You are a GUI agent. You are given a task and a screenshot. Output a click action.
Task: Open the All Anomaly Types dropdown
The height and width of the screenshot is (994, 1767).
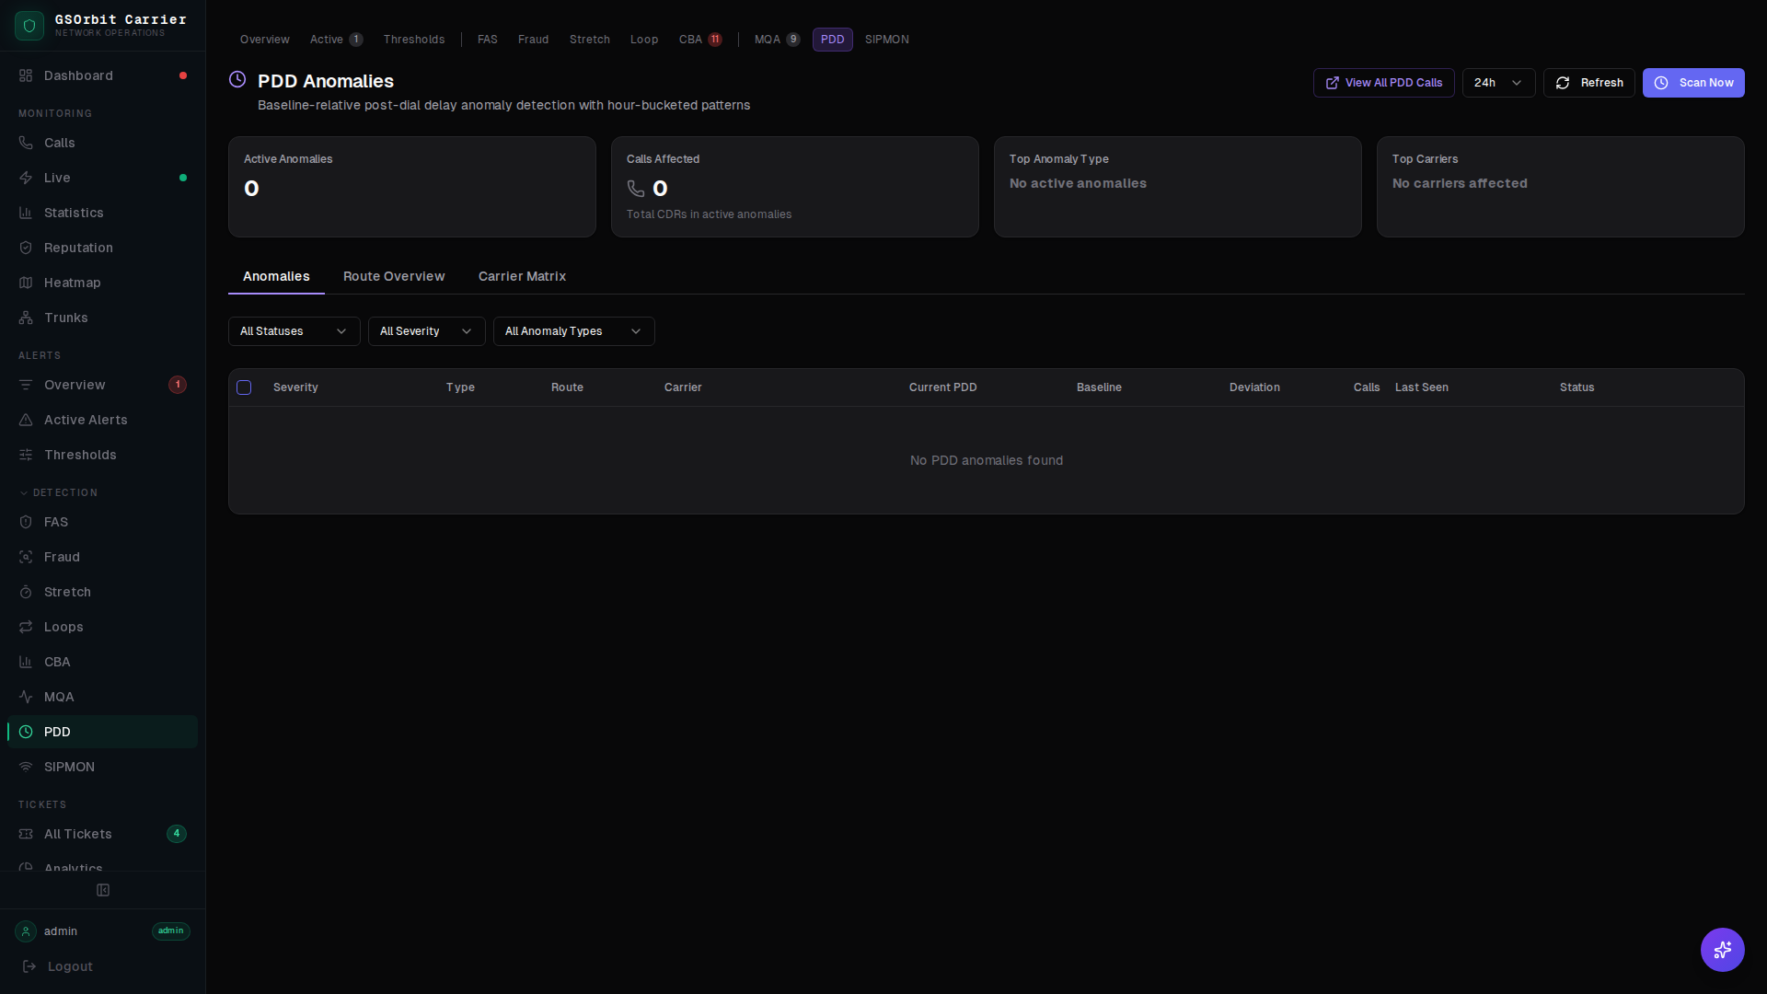573,331
